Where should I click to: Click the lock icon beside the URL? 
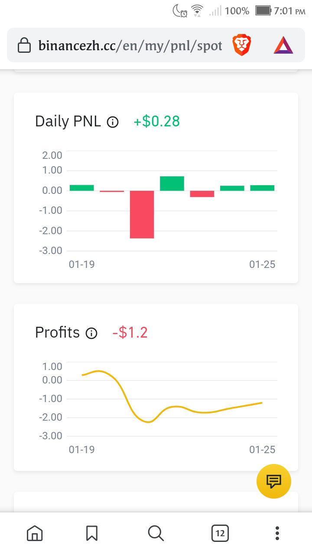tap(24, 45)
